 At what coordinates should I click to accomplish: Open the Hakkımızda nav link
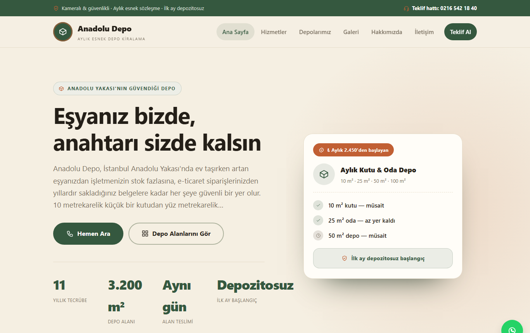click(387, 32)
